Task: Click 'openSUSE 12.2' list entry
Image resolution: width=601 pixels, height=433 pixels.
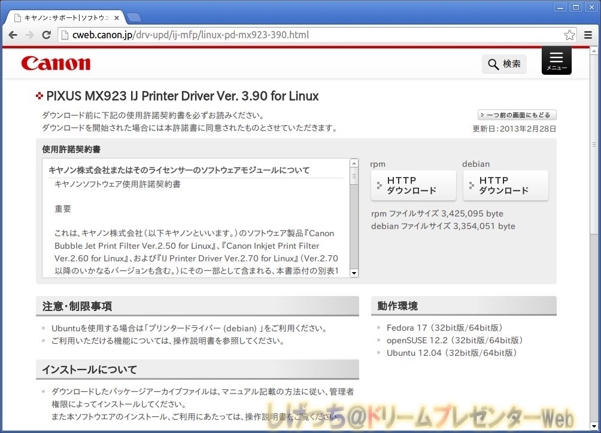Action: click(454, 340)
